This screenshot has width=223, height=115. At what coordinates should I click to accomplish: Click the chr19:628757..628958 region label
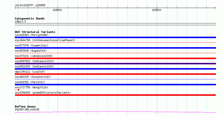click(30, 5)
